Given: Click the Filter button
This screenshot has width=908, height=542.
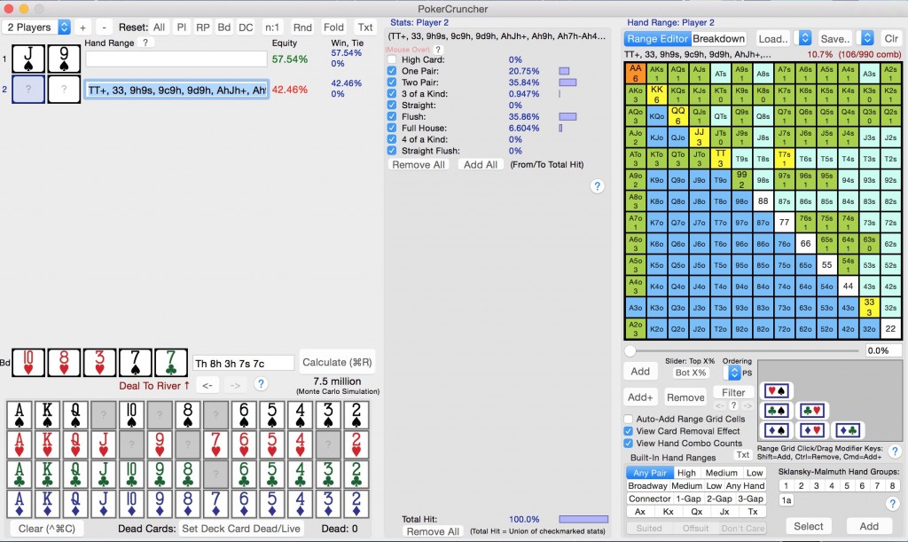Looking at the screenshot, I should click(733, 392).
